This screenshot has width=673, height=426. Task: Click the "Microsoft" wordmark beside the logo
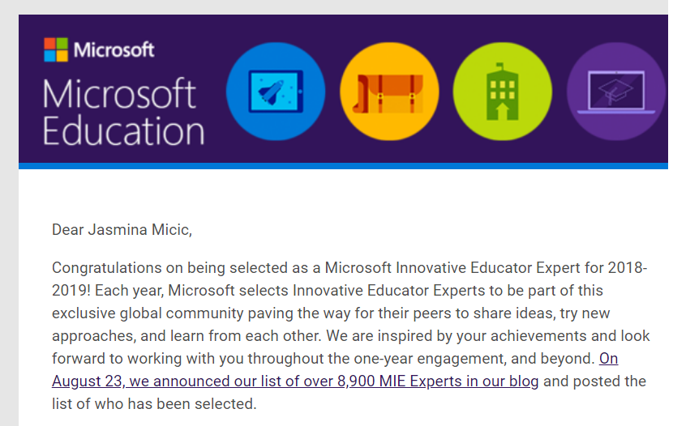[x=114, y=50]
